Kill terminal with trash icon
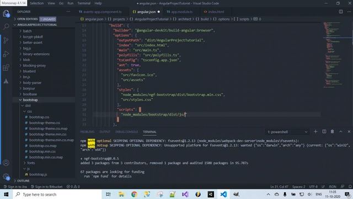The image size is (353, 199). click(x=332, y=132)
